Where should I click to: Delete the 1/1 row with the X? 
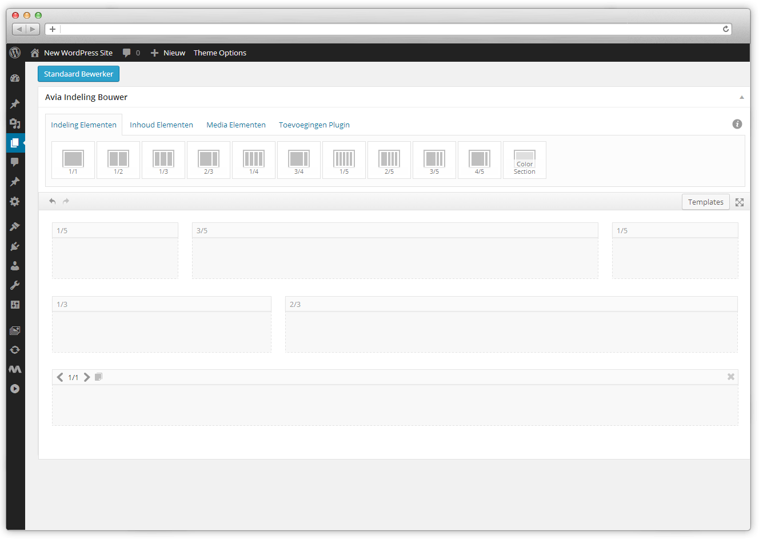pos(730,377)
